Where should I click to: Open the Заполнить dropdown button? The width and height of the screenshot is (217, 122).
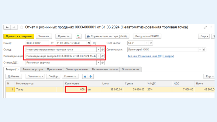(x=35, y=76)
